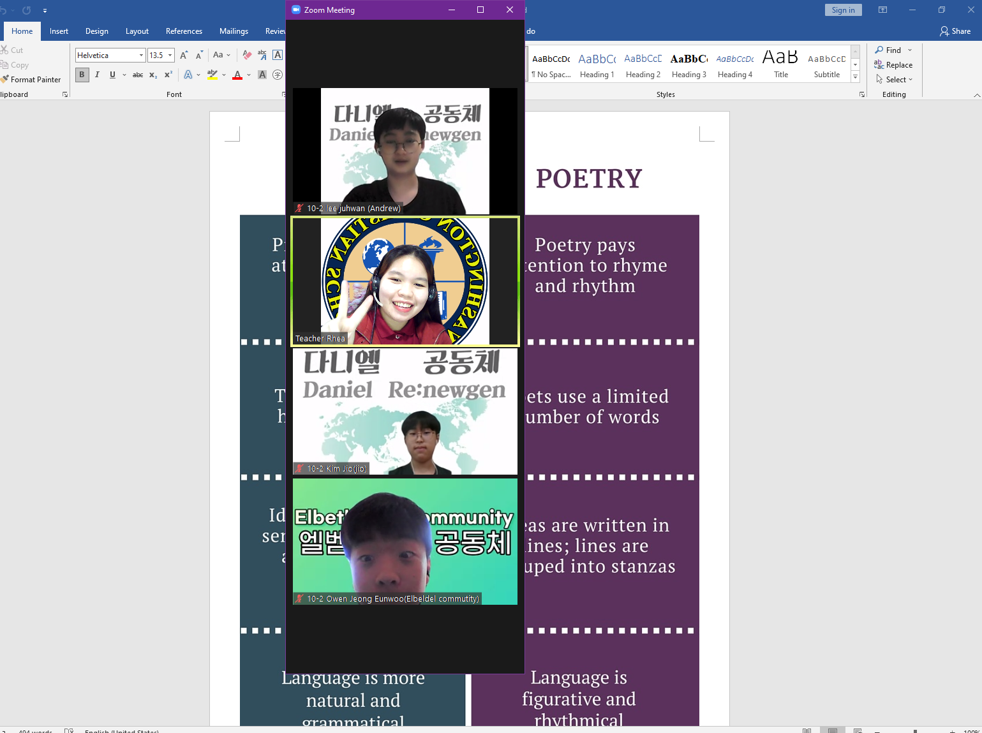
Task: Select Teacher Rhea's video tile
Action: tap(405, 281)
